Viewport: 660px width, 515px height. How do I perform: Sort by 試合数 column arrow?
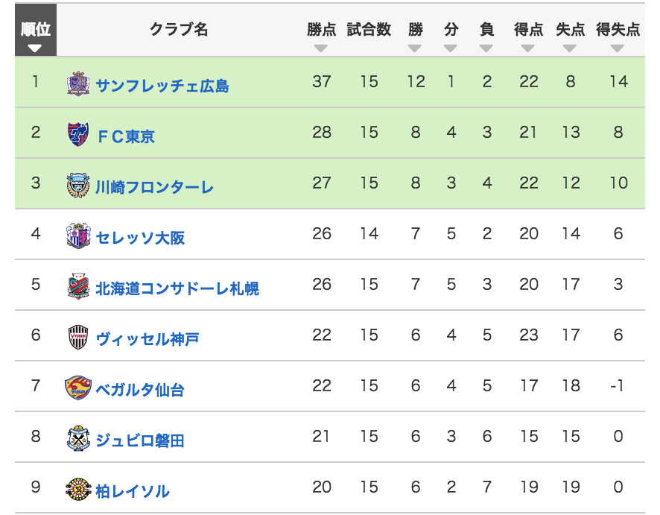[x=369, y=48]
